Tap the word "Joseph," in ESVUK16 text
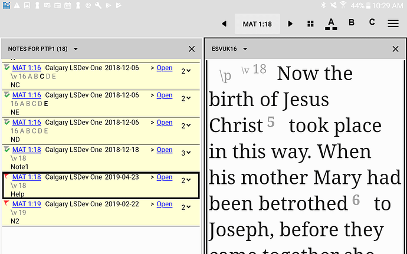This screenshot has height=254, width=407. click(241, 230)
